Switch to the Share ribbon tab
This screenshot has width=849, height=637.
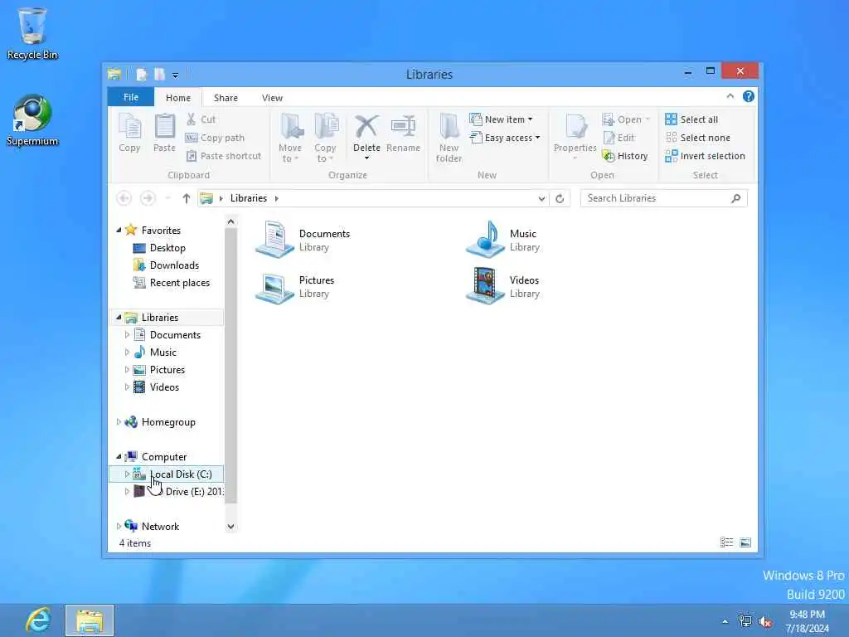click(226, 98)
